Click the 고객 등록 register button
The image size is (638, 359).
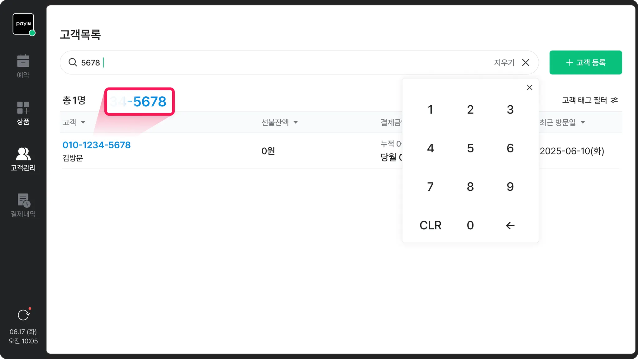585,63
